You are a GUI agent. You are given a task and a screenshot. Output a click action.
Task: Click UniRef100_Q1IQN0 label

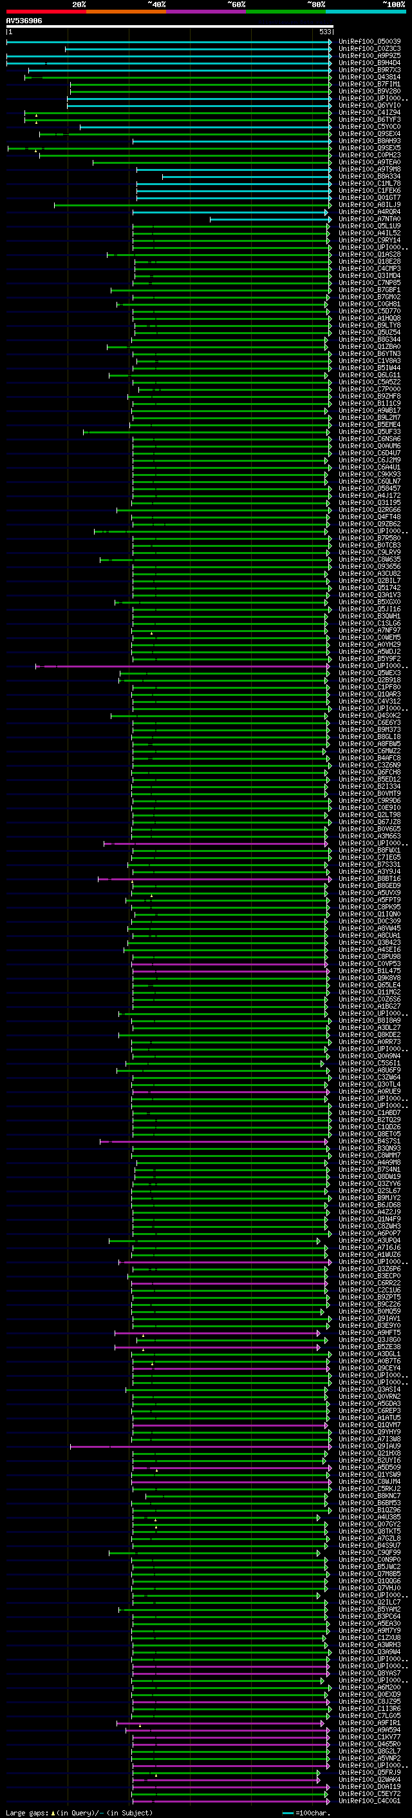(x=370, y=914)
